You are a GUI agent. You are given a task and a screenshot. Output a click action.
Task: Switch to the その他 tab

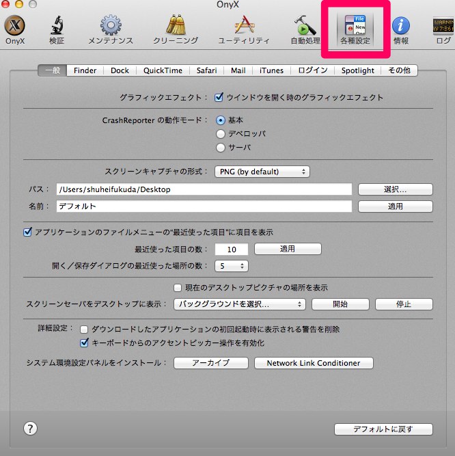click(x=399, y=70)
